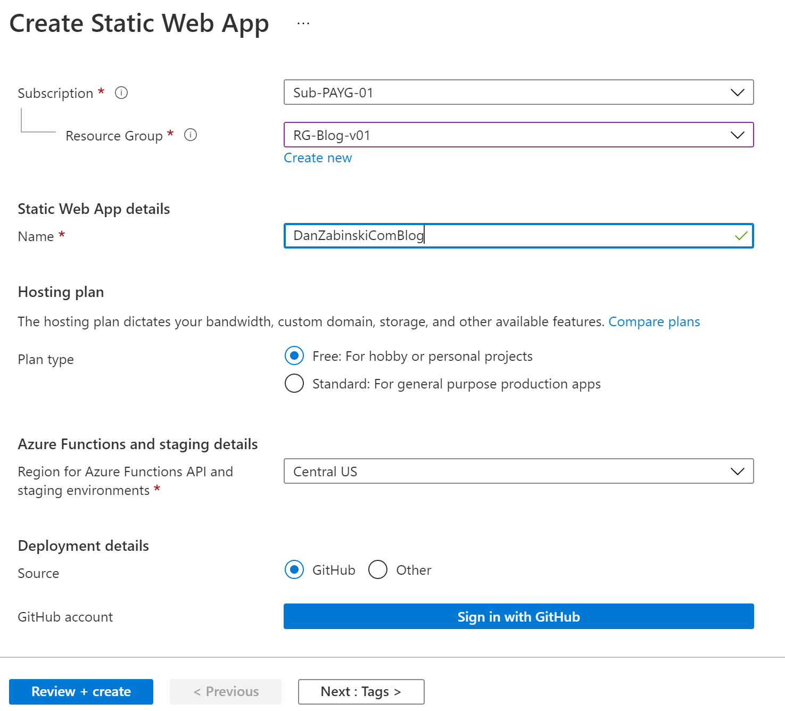Show the Subscription info tooltip icon
This screenshot has width=785, height=711.
(121, 93)
